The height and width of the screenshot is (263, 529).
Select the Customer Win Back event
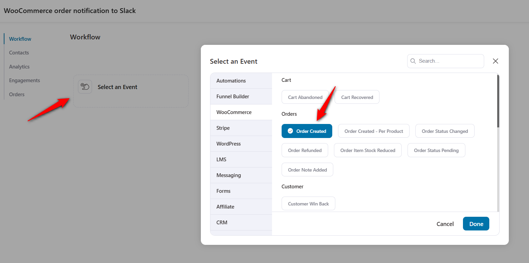[x=308, y=203]
